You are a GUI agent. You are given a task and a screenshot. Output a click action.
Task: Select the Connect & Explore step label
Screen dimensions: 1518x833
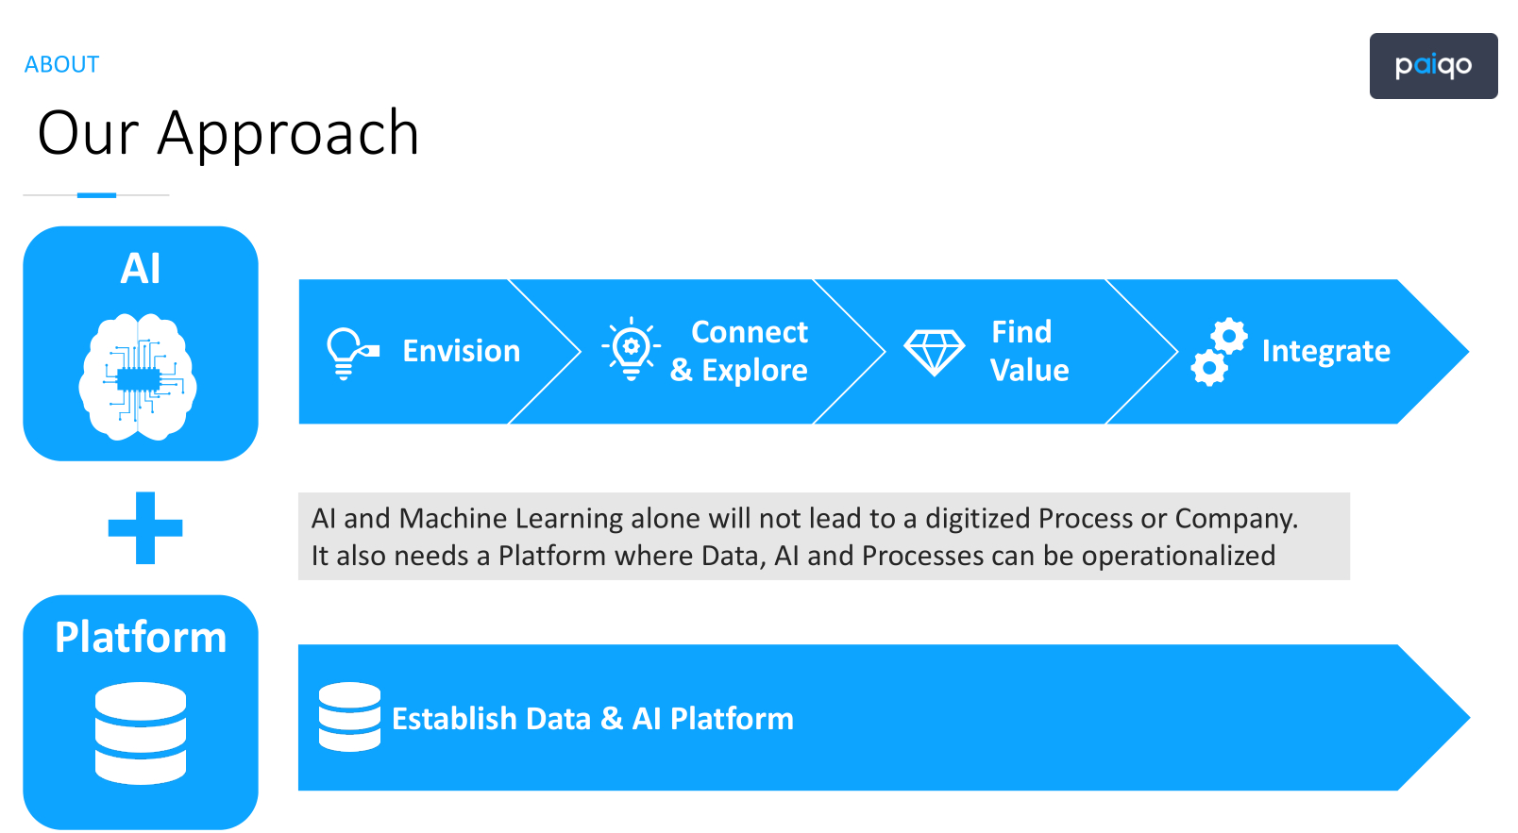pyautogui.click(x=739, y=351)
